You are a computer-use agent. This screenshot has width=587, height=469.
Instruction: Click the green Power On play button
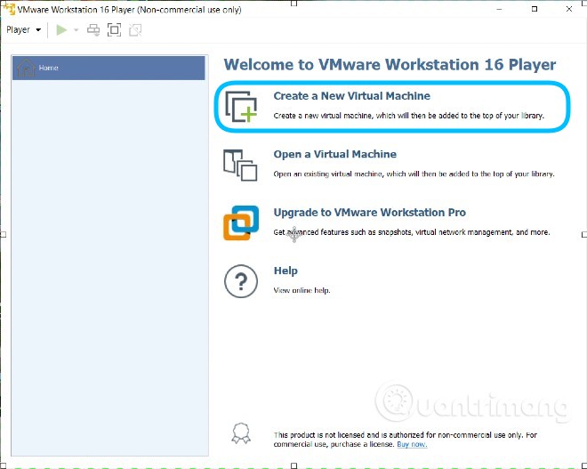pos(61,29)
